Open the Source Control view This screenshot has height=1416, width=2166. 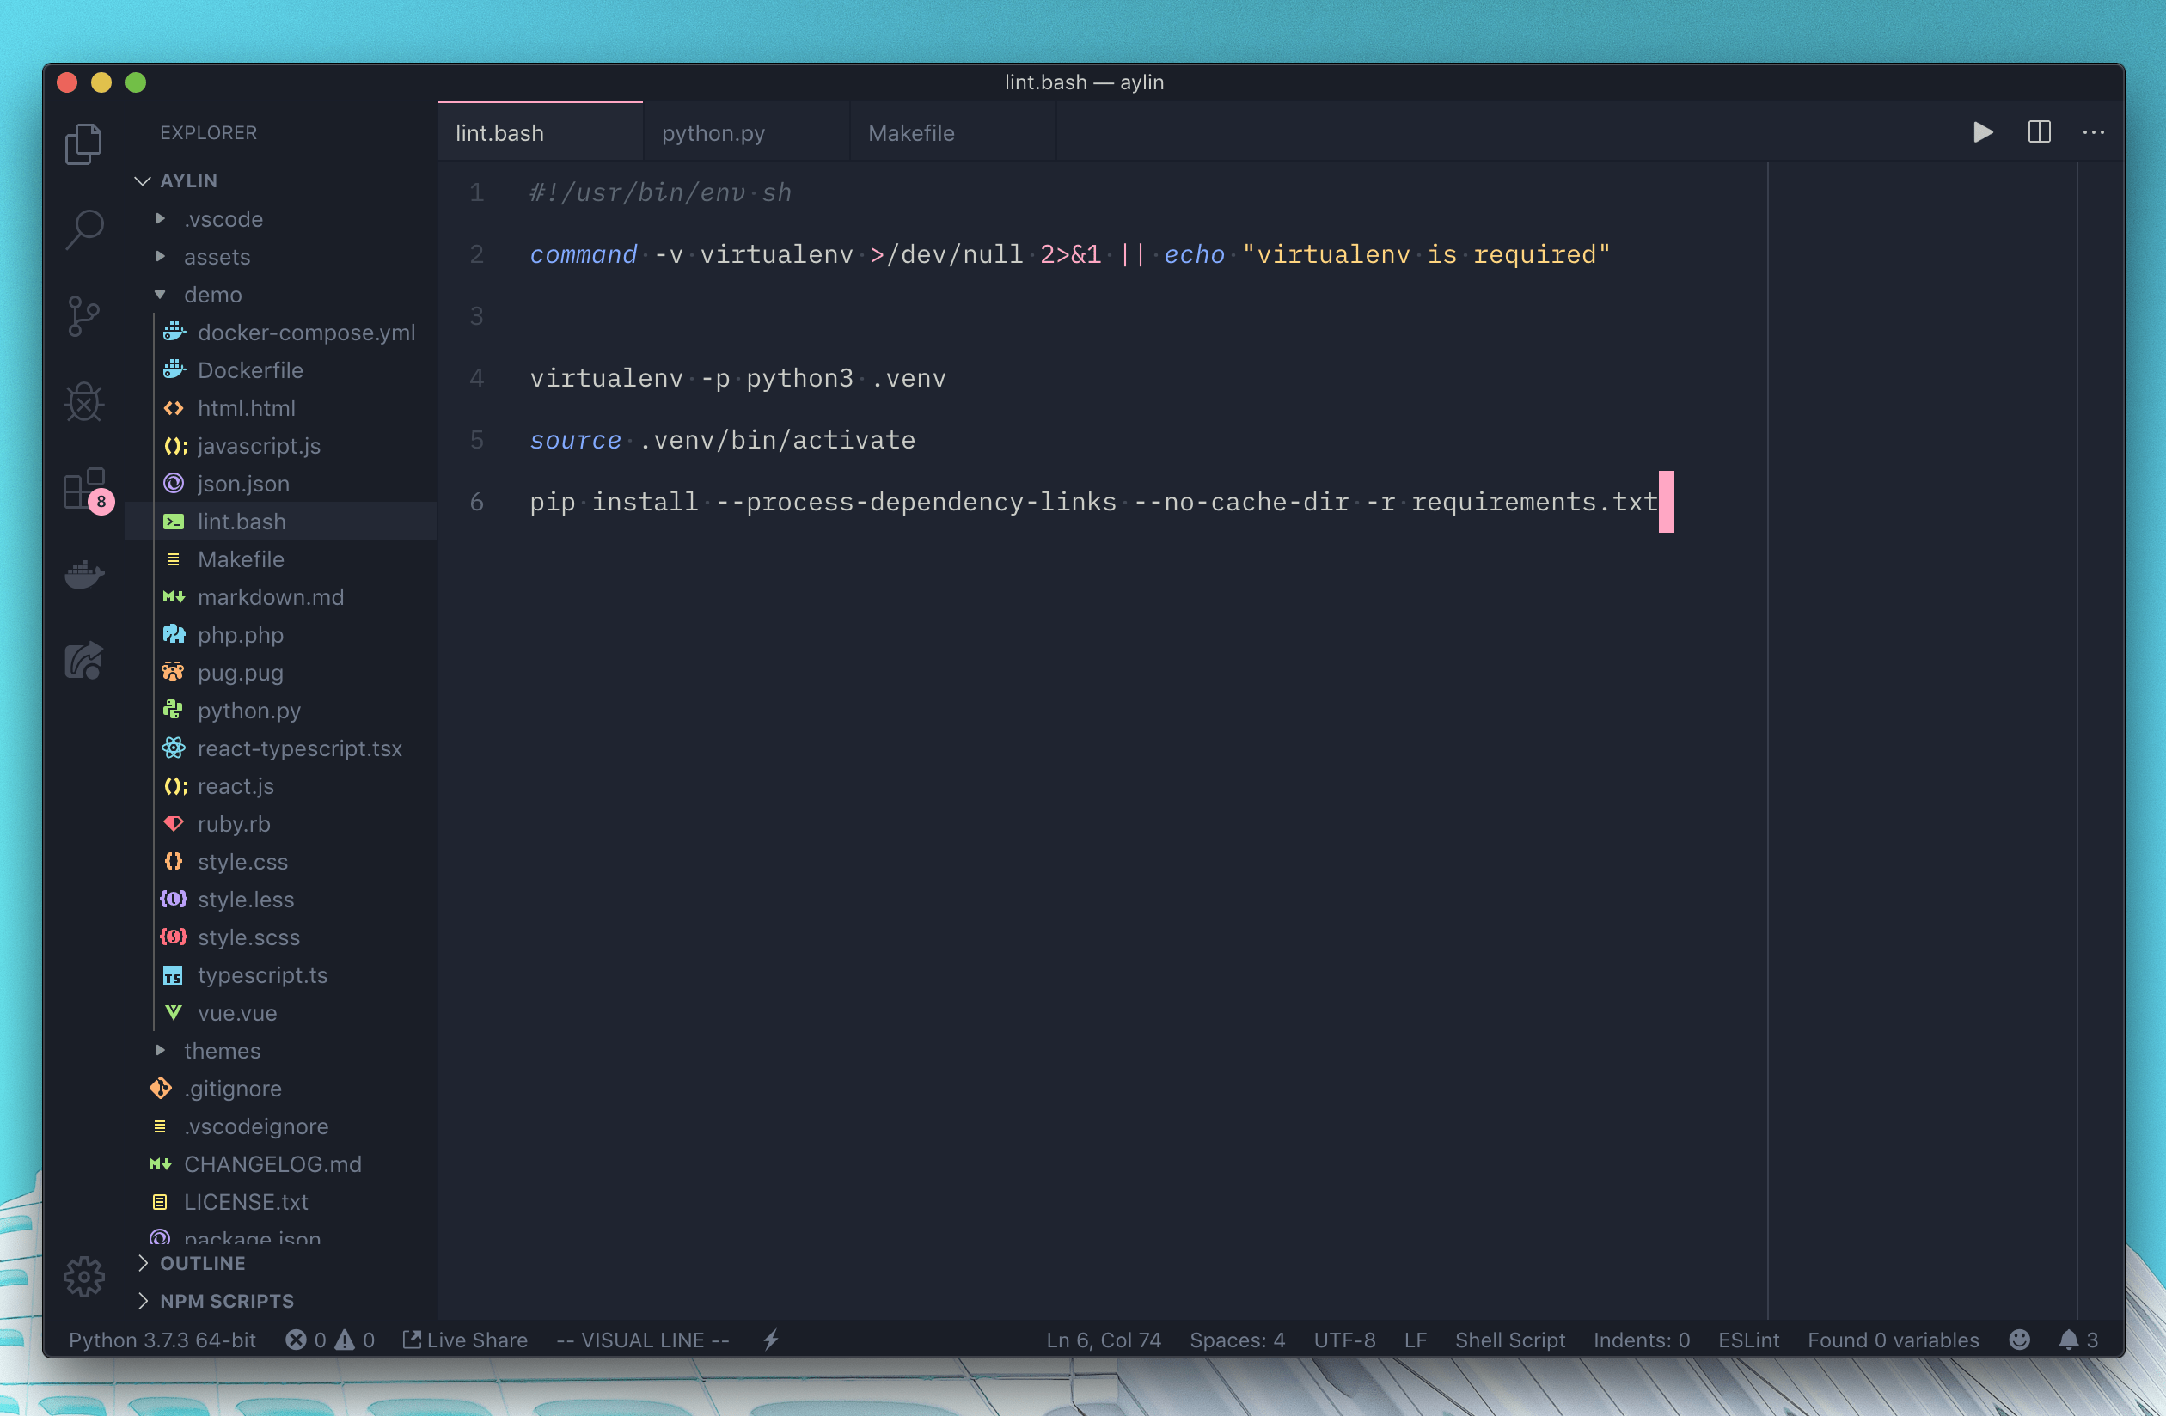pos(84,316)
